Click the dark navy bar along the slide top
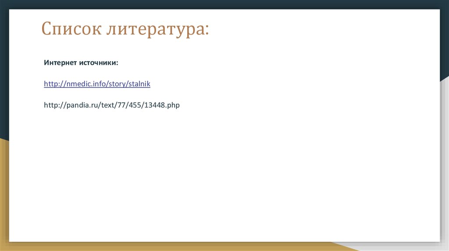The width and height of the screenshot is (449, 251). click(x=219, y=4)
